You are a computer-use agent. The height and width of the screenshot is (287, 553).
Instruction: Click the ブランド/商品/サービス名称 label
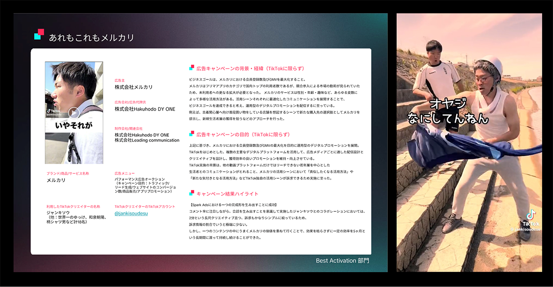coord(68,173)
